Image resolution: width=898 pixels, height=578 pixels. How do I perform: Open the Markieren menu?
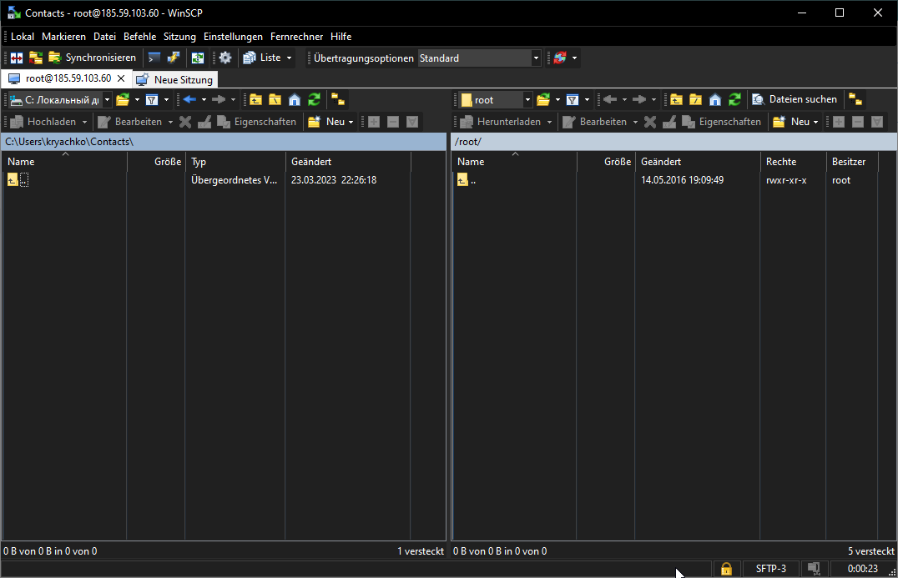click(x=63, y=37)
